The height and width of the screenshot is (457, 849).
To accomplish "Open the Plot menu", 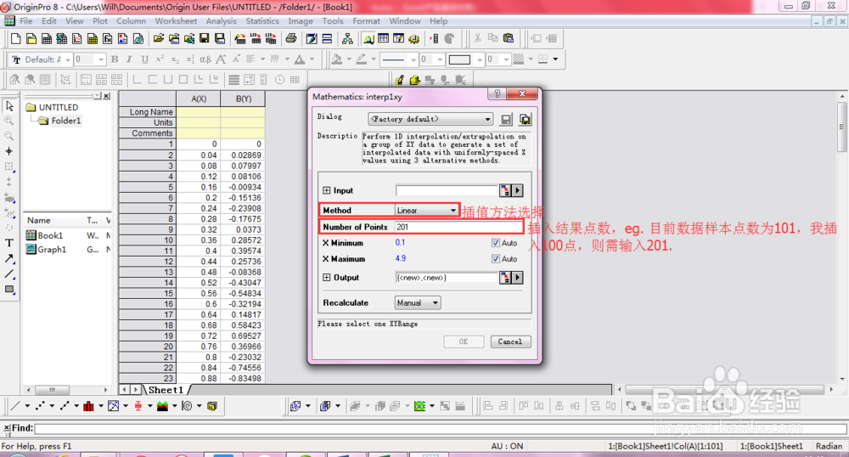I will pos(100,21).
